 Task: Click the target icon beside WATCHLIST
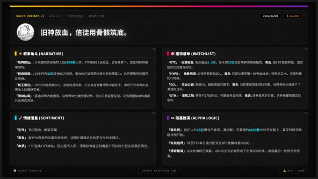click(x=173, y=54)
